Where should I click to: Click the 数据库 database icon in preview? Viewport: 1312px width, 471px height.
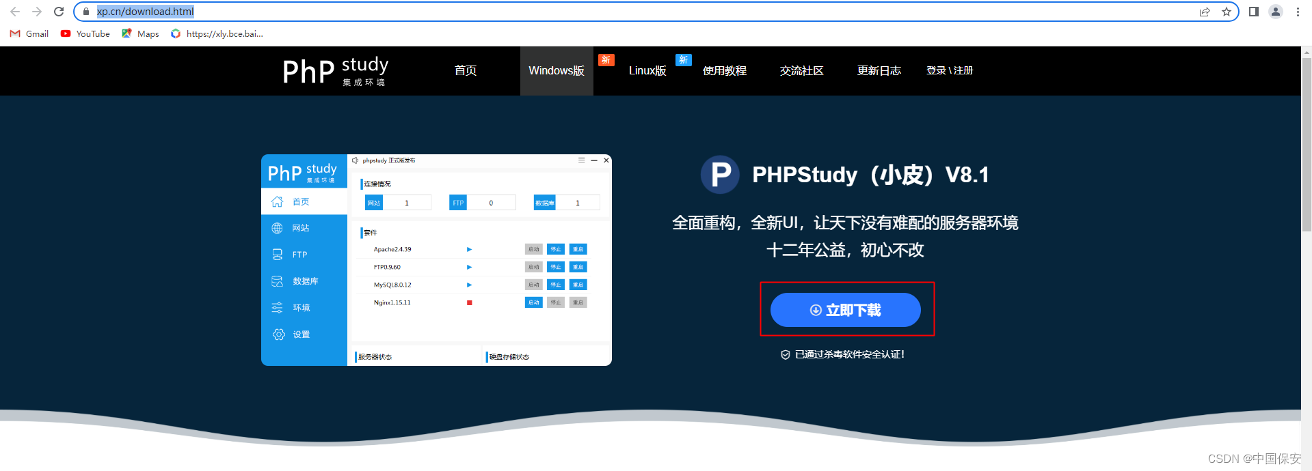coord(277,281)
